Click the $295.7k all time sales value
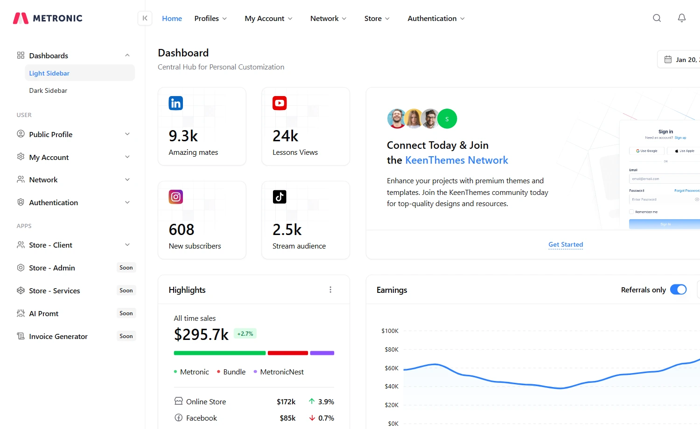The width and height of the screenshot is (700, 429). [201, 334]
